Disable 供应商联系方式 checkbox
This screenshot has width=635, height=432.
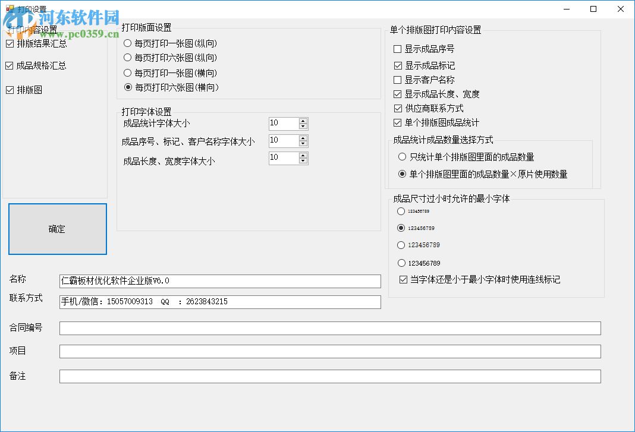[397, 109]
